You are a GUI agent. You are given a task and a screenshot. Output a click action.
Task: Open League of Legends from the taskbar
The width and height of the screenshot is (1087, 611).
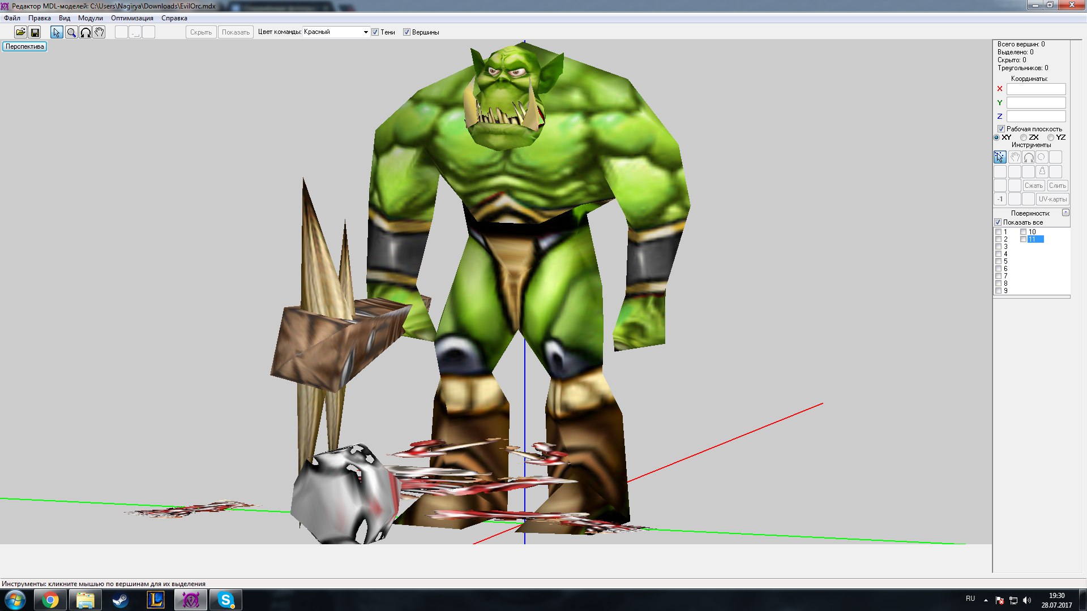156,600
